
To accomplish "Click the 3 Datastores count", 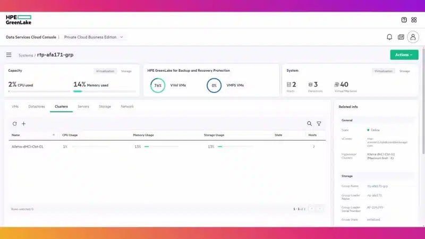I will click(316, 84).
